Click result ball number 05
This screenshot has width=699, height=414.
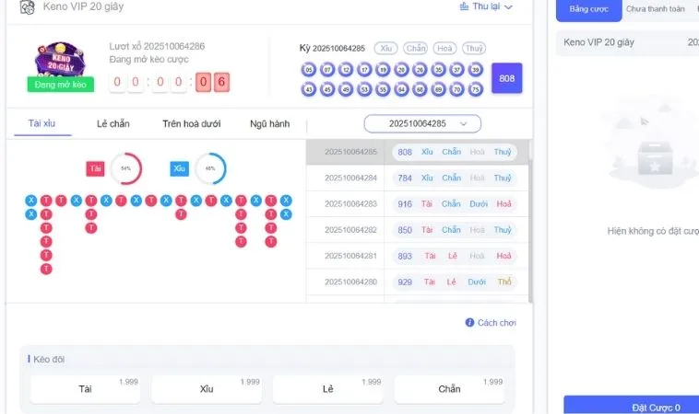309,70
